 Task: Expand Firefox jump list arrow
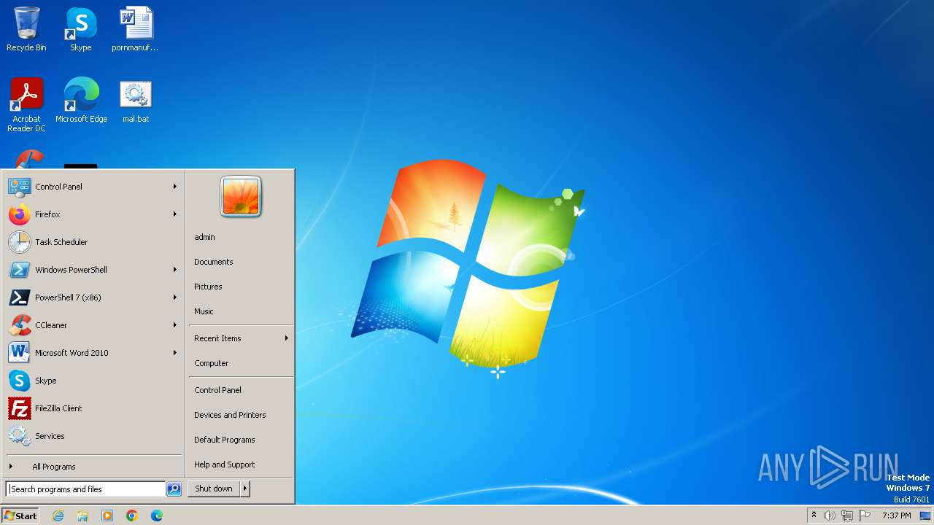(175, 214)
